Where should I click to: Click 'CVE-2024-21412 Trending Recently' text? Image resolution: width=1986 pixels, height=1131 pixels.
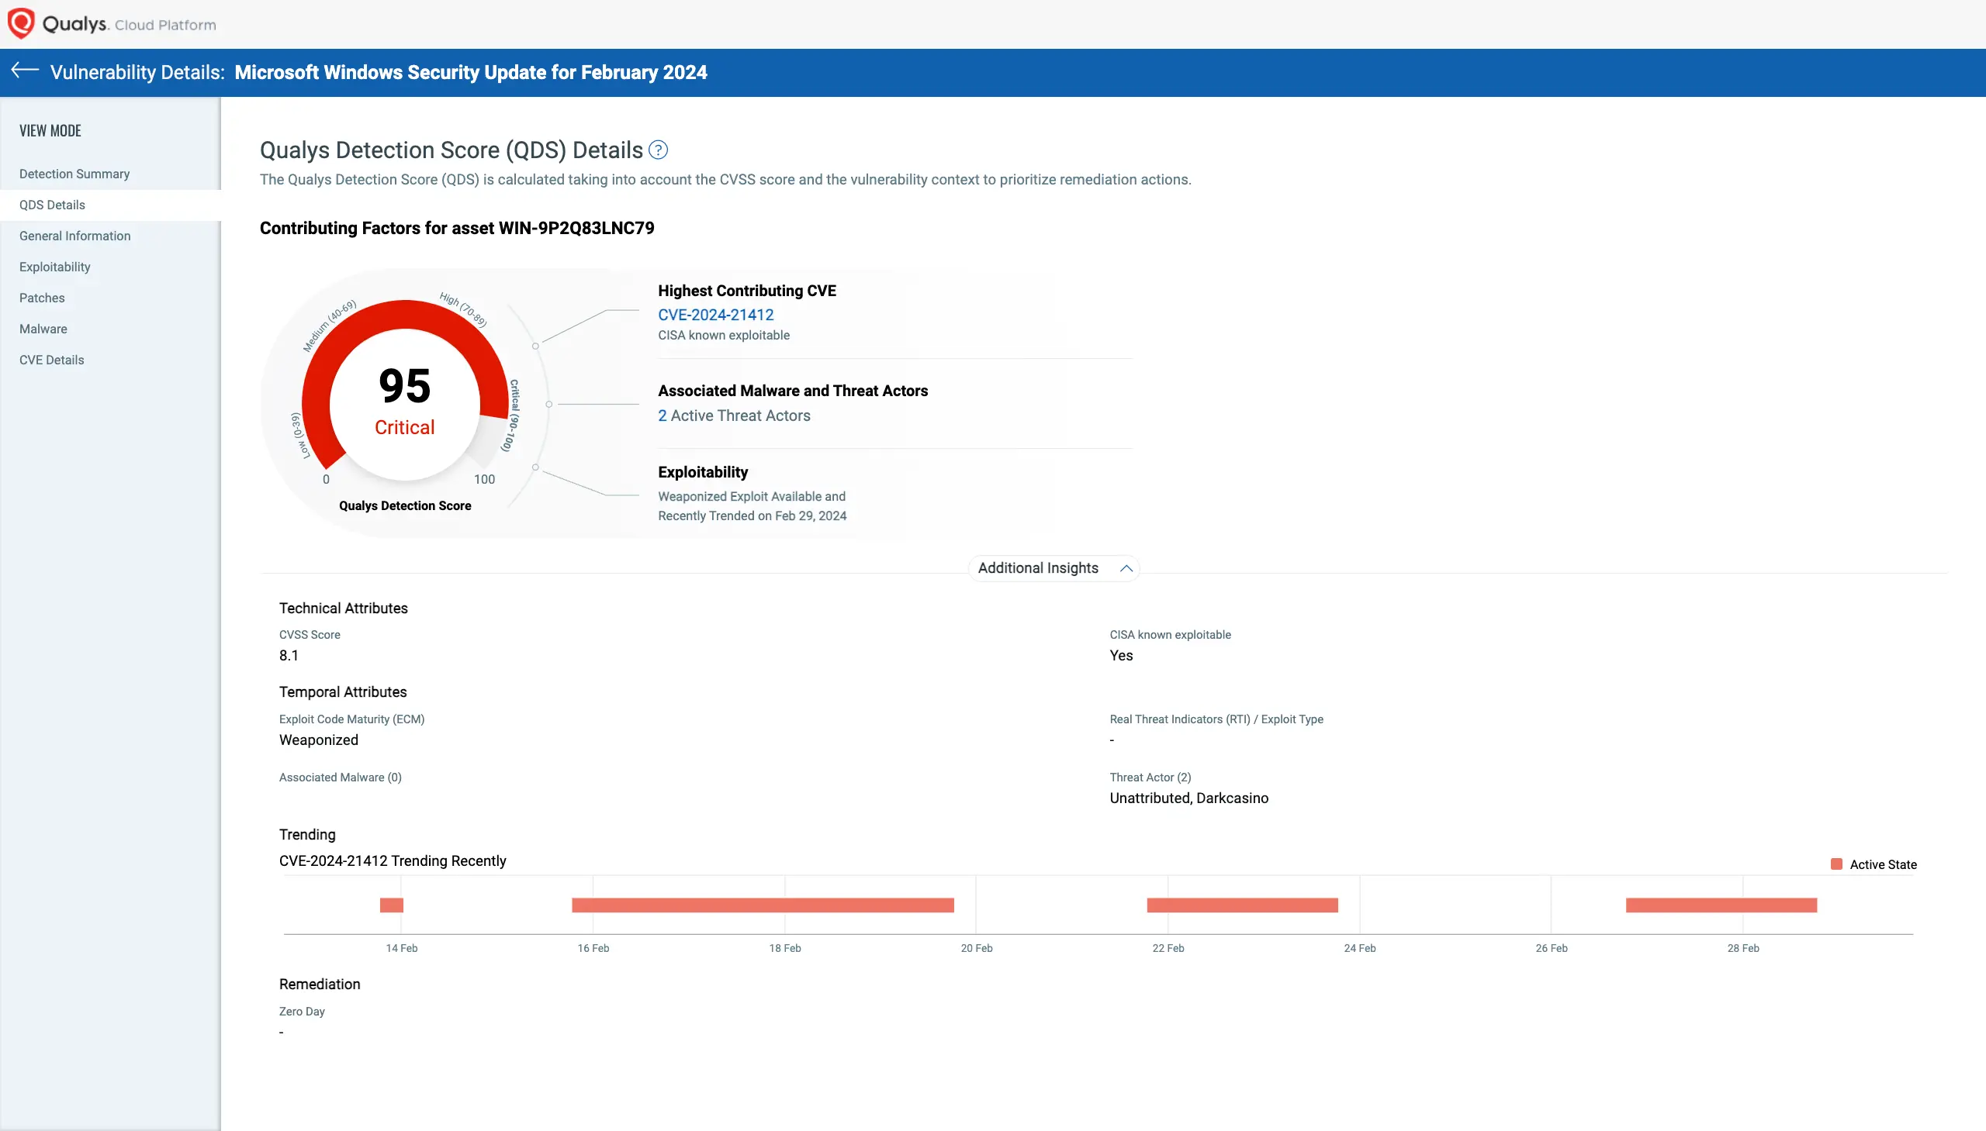point(393,861)
